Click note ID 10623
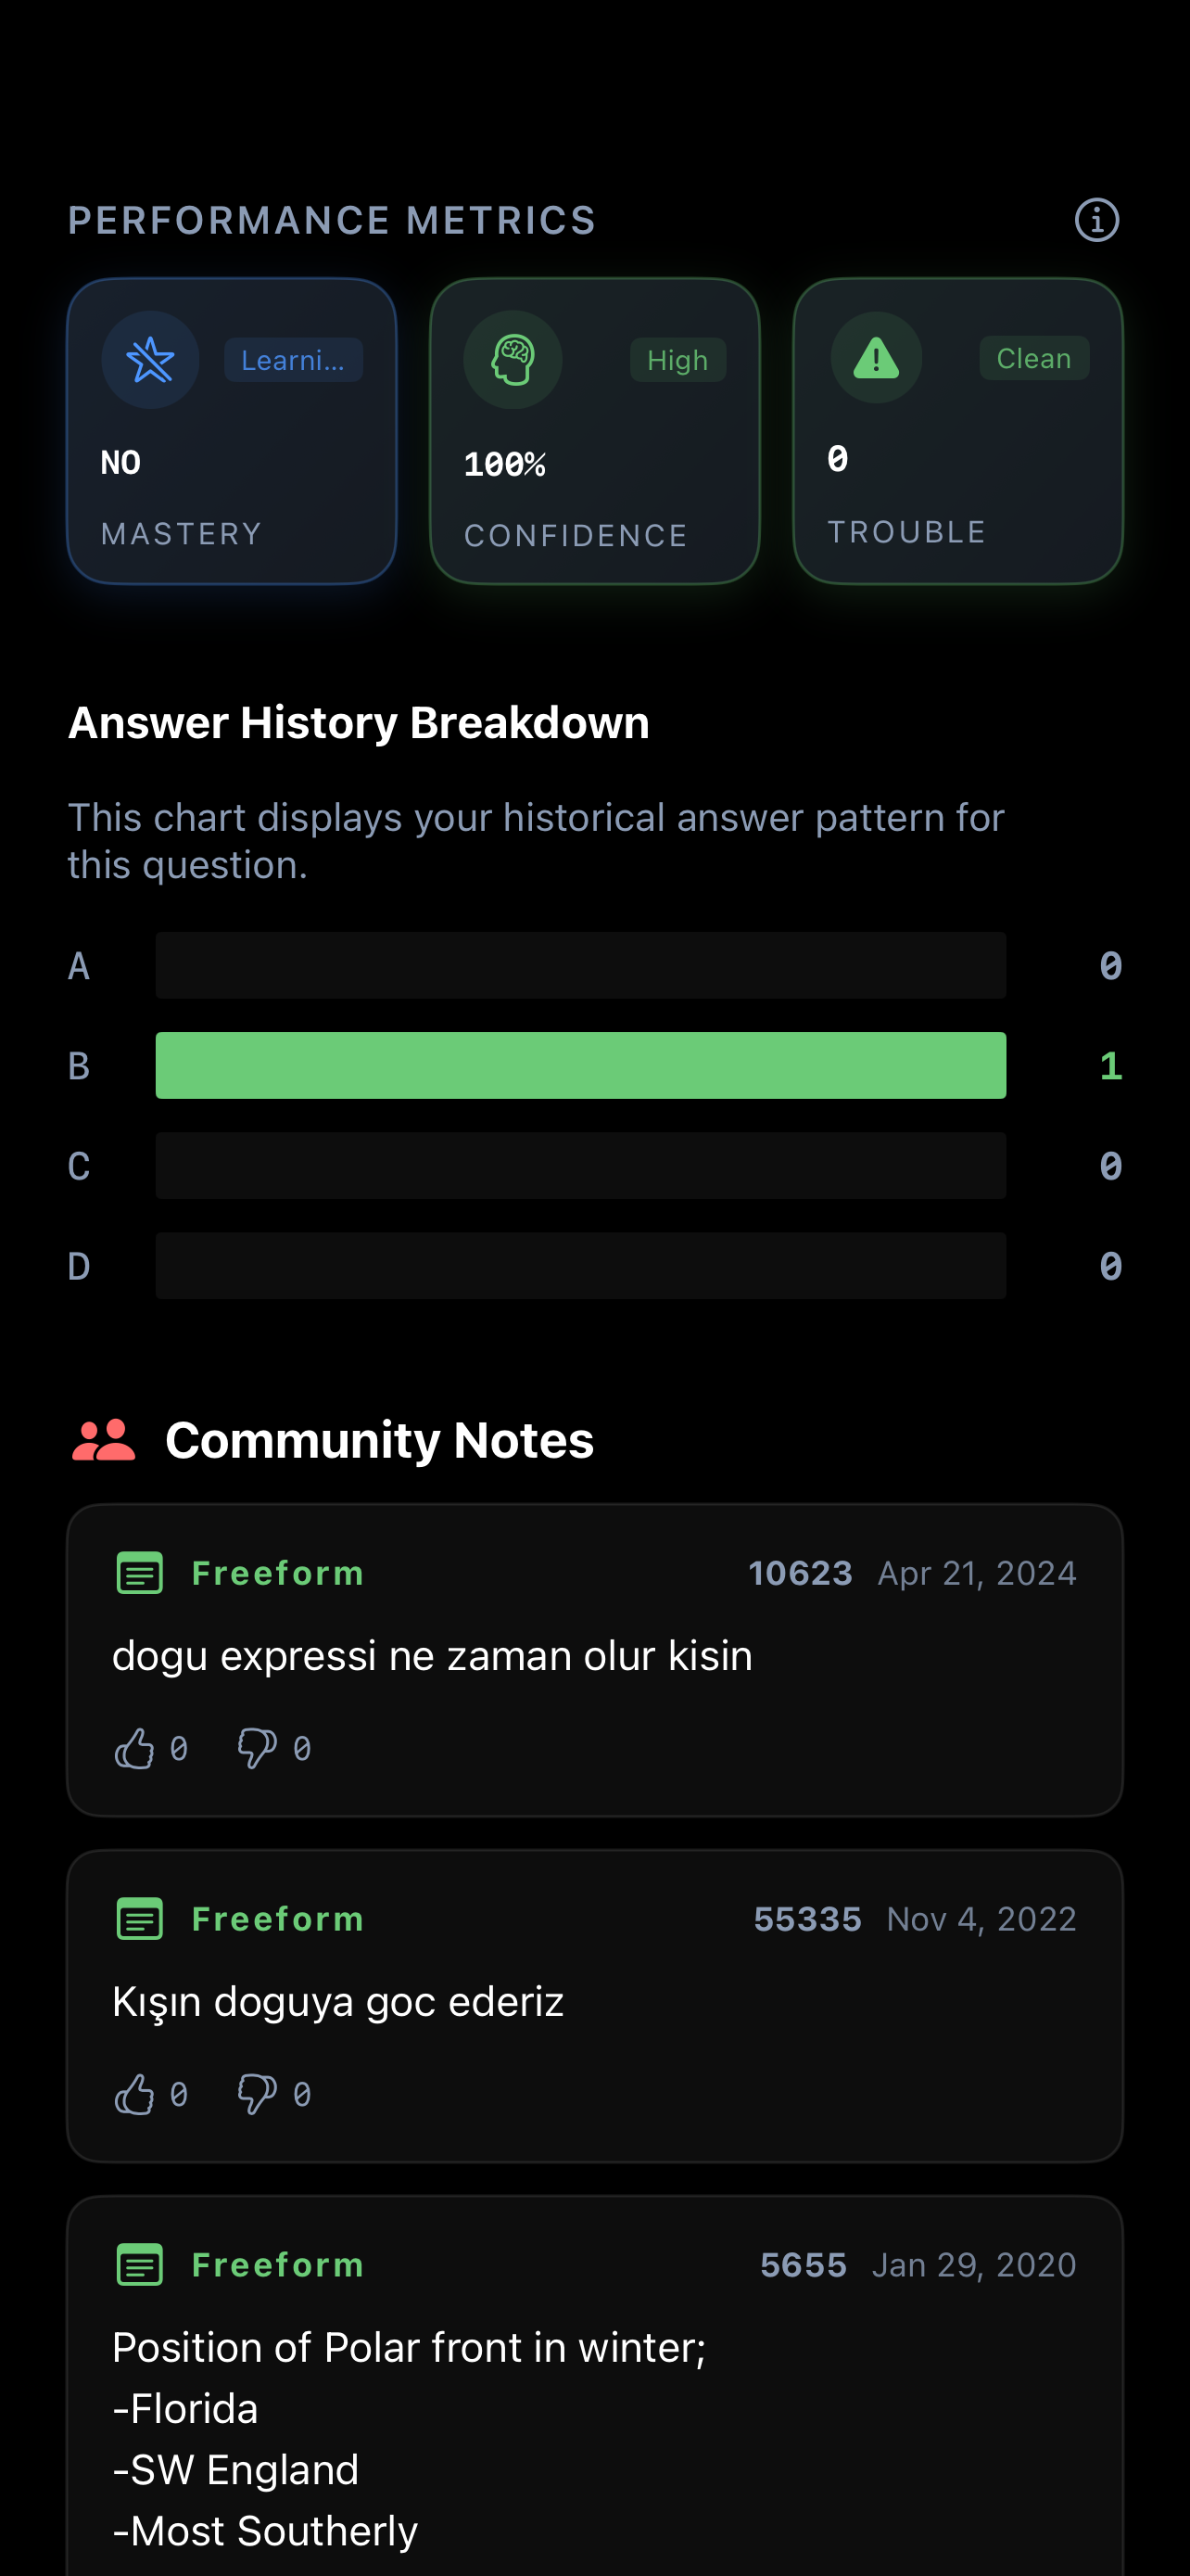Image resolution: width=1190 pixels, height=2576 pixels. (x=801, y=1573)
